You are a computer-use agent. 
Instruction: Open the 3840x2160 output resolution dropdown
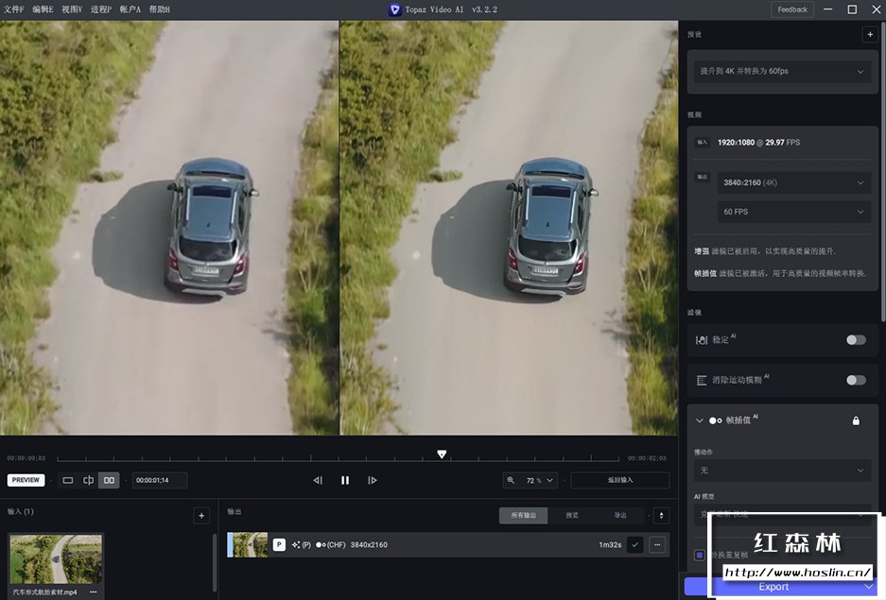[x=792, y=182]
